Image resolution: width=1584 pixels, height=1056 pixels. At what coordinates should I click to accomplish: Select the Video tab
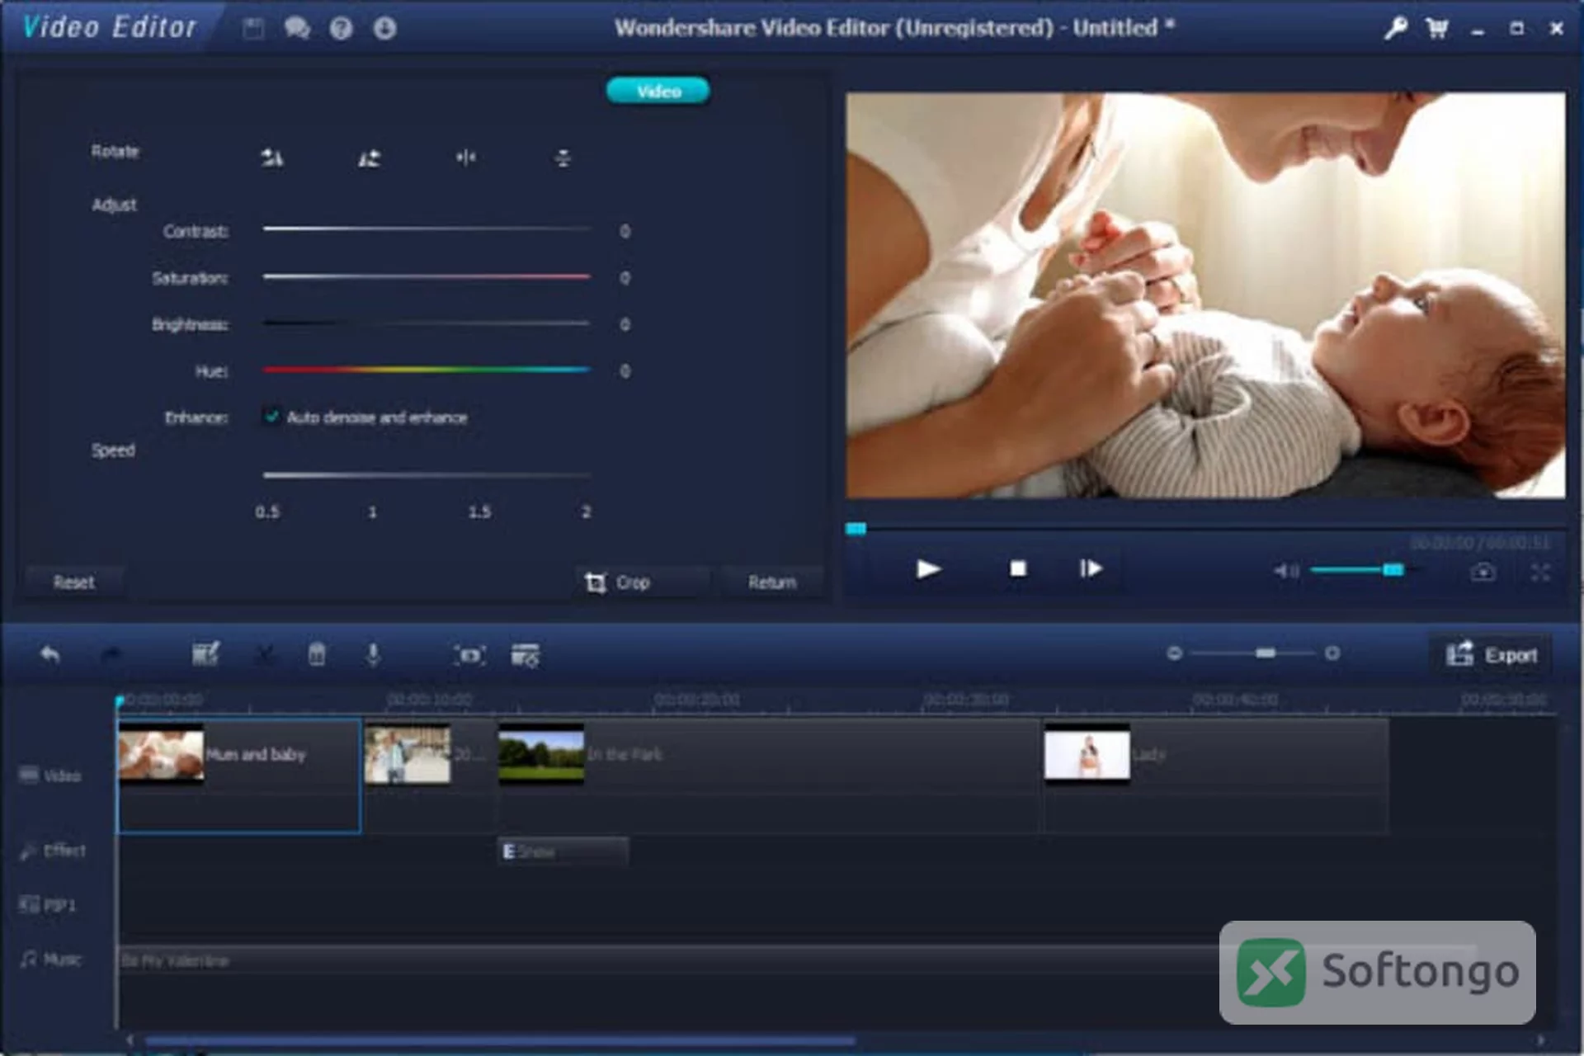coord(658,91)
